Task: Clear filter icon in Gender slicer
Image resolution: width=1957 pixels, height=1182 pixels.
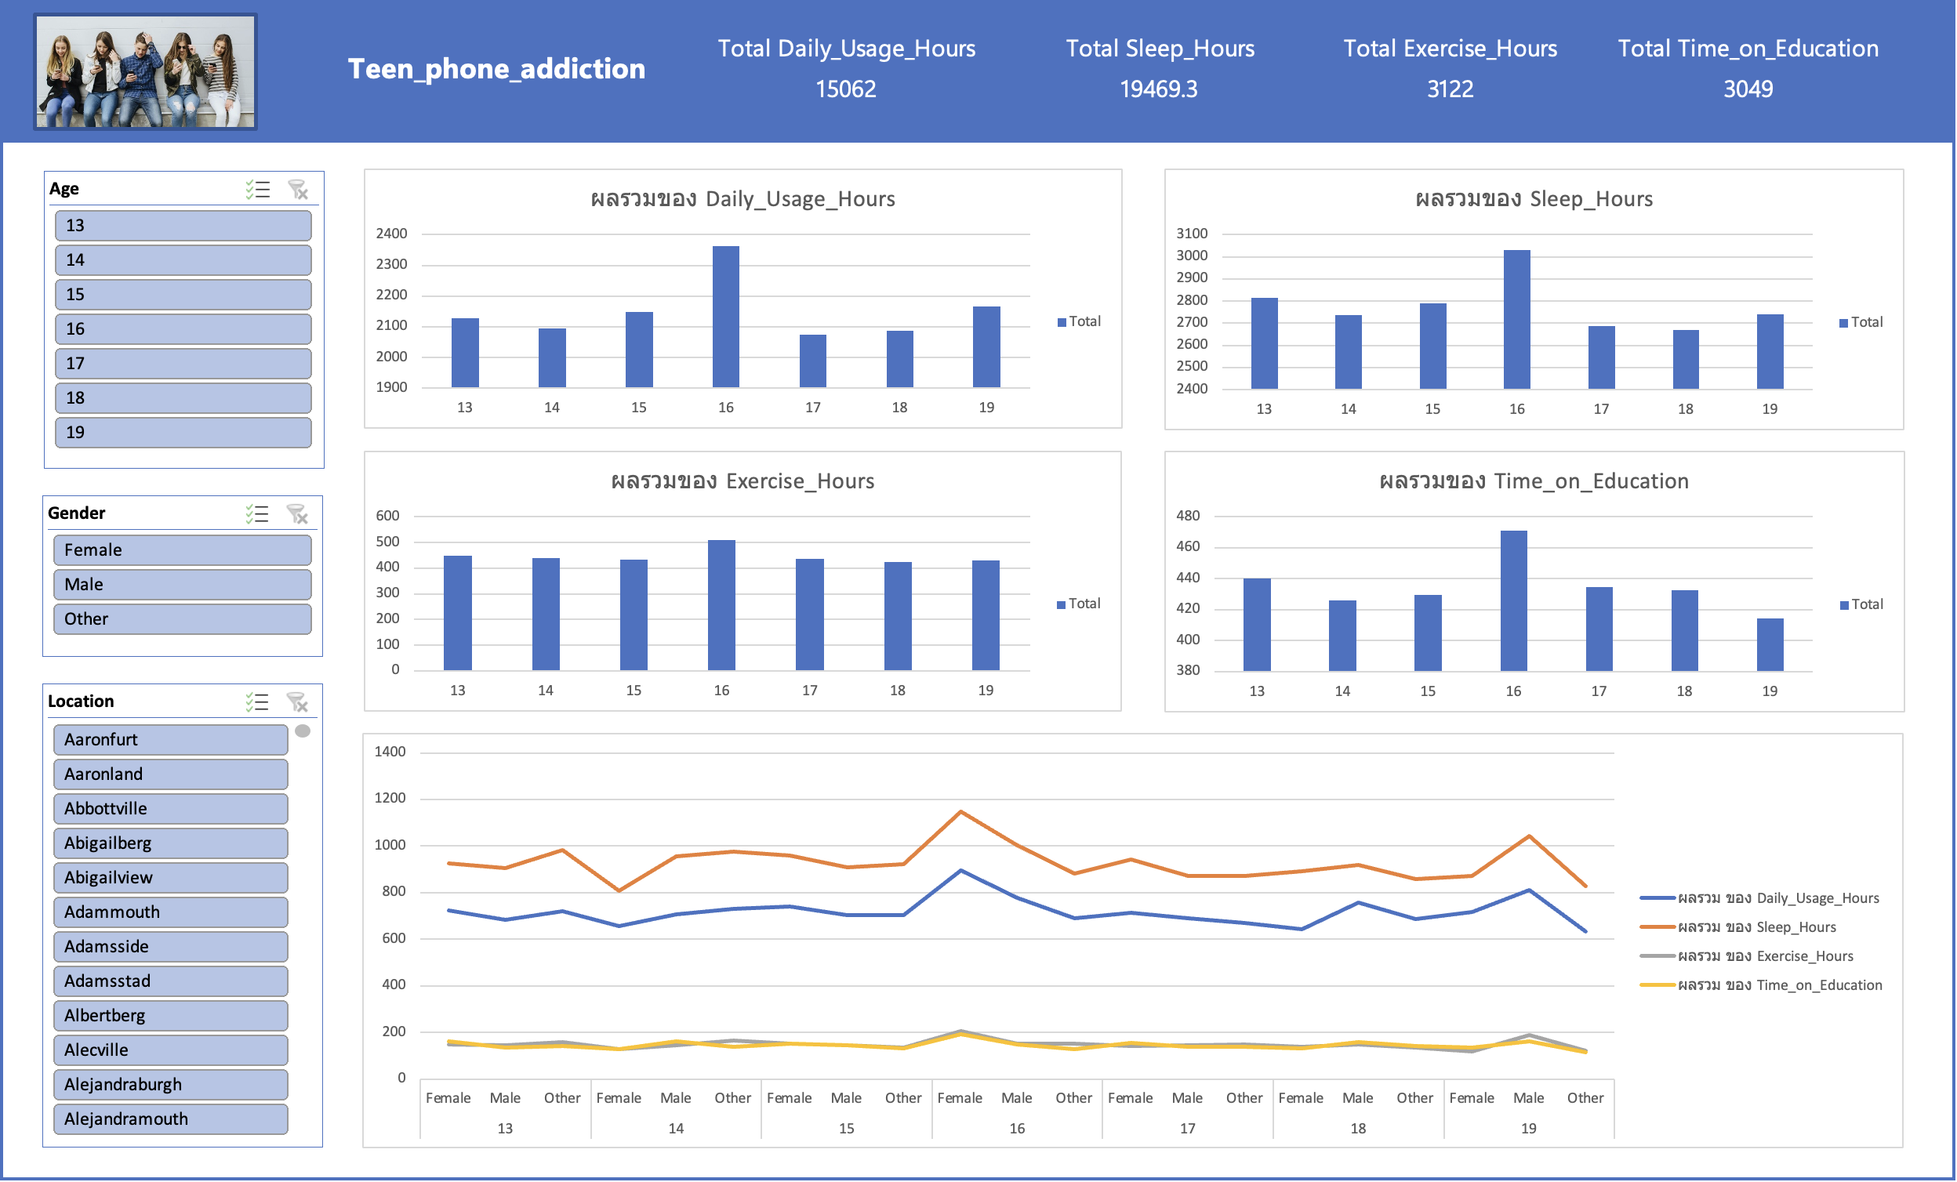Action: coord(298,513)
